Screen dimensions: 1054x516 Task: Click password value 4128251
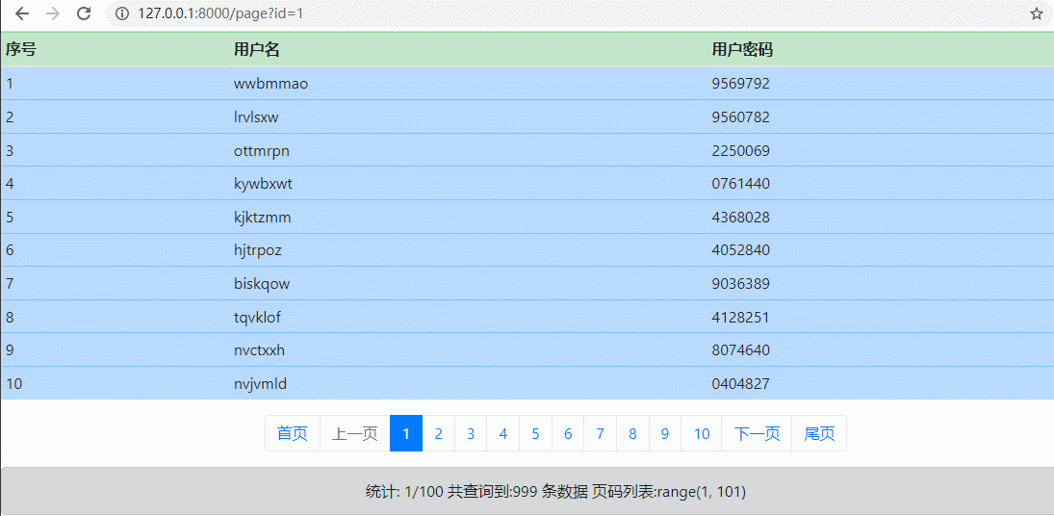tap(741, 317)
